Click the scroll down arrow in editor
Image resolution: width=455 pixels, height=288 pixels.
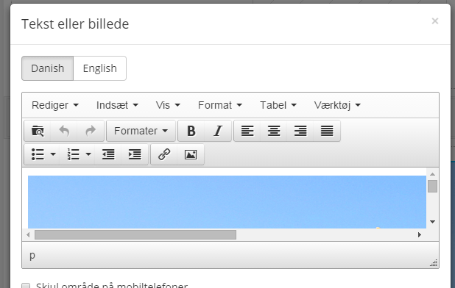tap(432, 222)
